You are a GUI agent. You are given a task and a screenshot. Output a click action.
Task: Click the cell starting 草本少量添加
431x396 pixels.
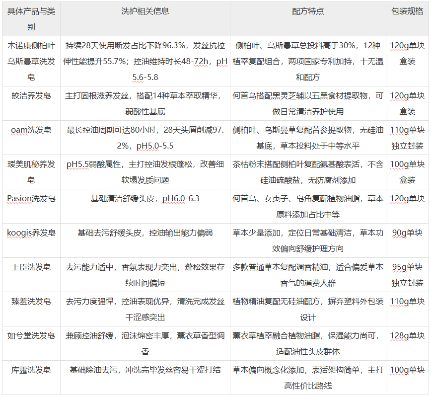(308, 240)
